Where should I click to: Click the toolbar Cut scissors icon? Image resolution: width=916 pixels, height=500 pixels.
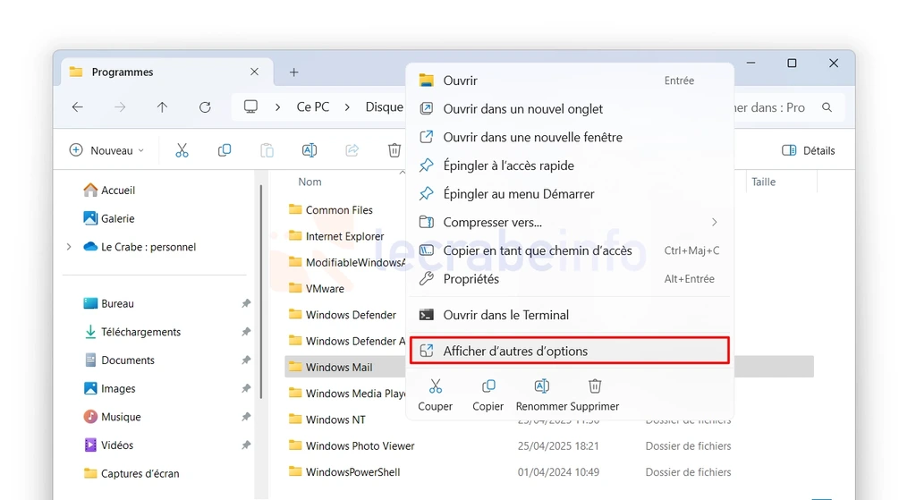182,150
